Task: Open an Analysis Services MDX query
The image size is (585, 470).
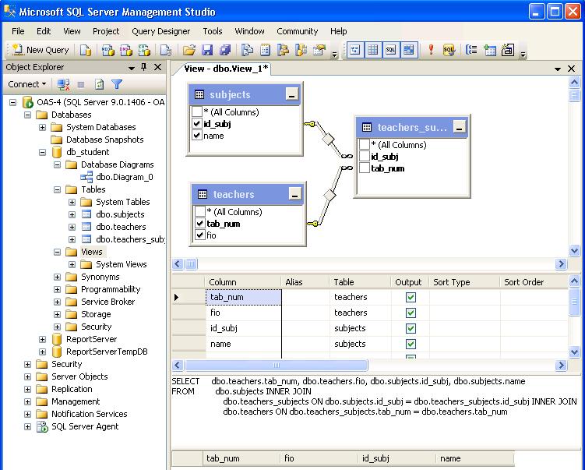Action: coord(107,50)
